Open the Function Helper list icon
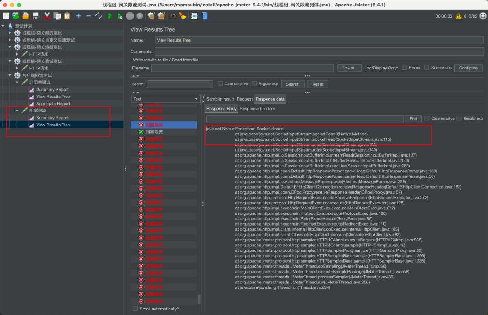This screenshot has height=315, width=488. [194, 16]
